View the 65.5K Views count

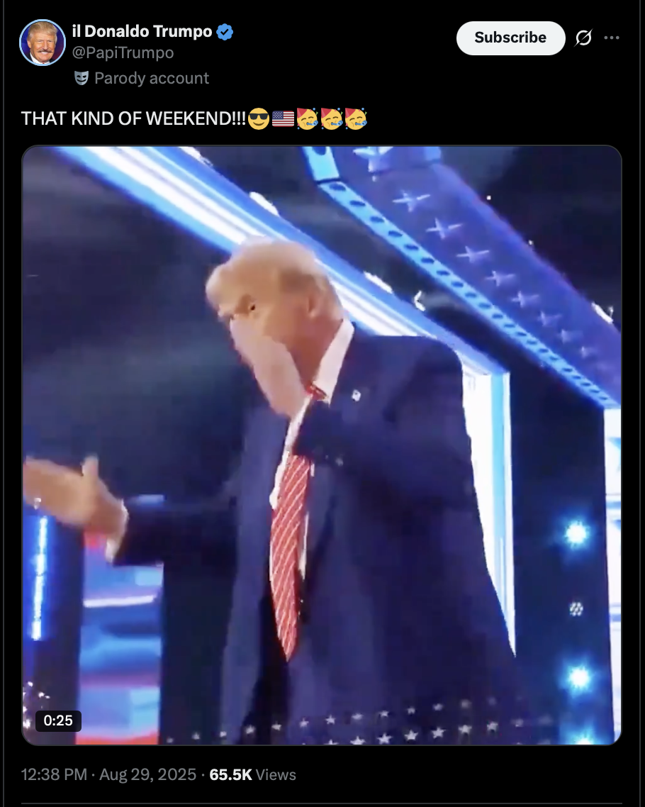252,774
